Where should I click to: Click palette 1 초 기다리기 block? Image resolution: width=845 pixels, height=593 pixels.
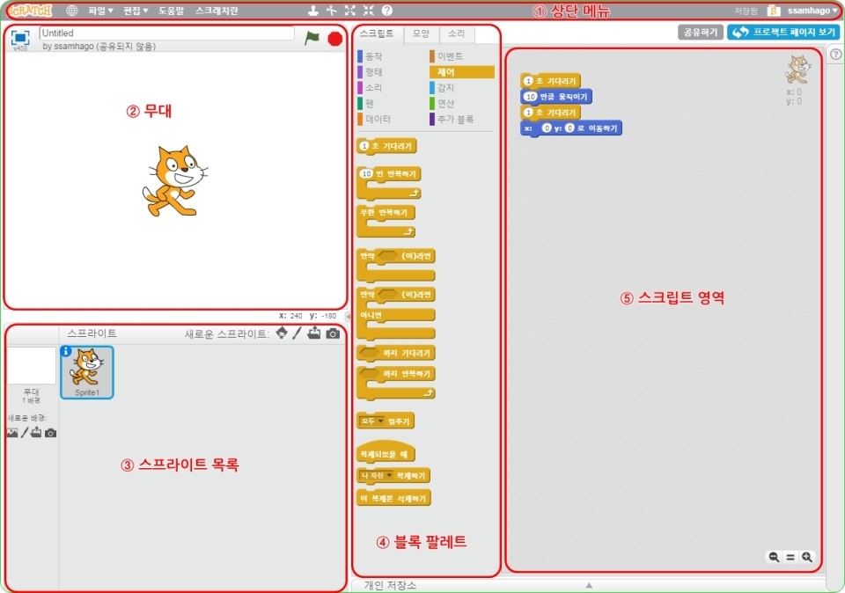coord(386,146)
